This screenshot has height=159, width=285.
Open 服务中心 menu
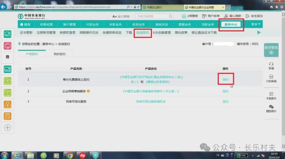click(x=231, y=24)
